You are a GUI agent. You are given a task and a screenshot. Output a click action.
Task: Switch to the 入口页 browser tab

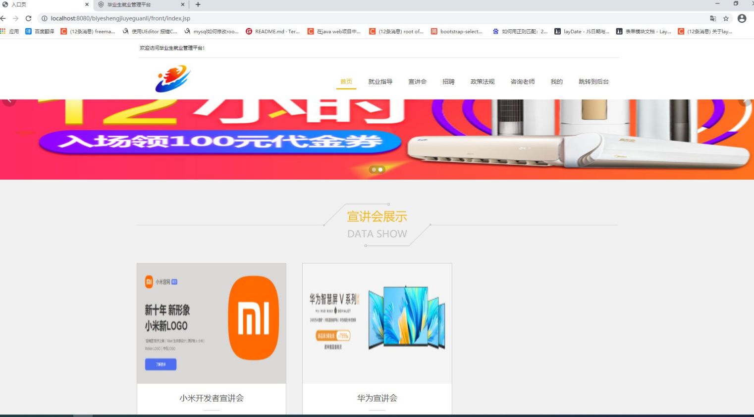click(x=46, y=4)
